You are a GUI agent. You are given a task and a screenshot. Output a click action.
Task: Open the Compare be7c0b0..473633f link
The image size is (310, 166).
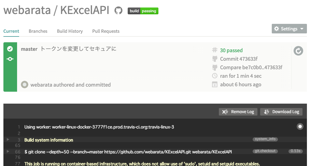click(x=251, y=67)
